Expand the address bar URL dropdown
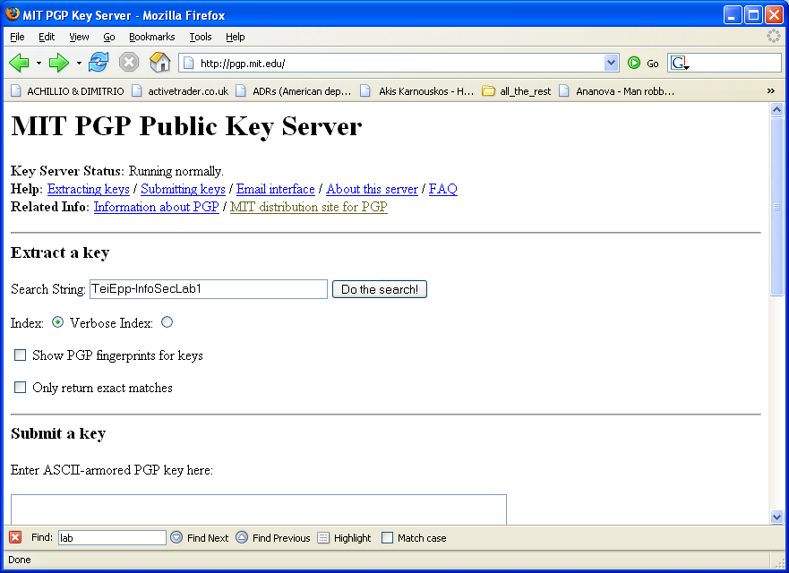The image size is (789, 573). click(611, 63)
